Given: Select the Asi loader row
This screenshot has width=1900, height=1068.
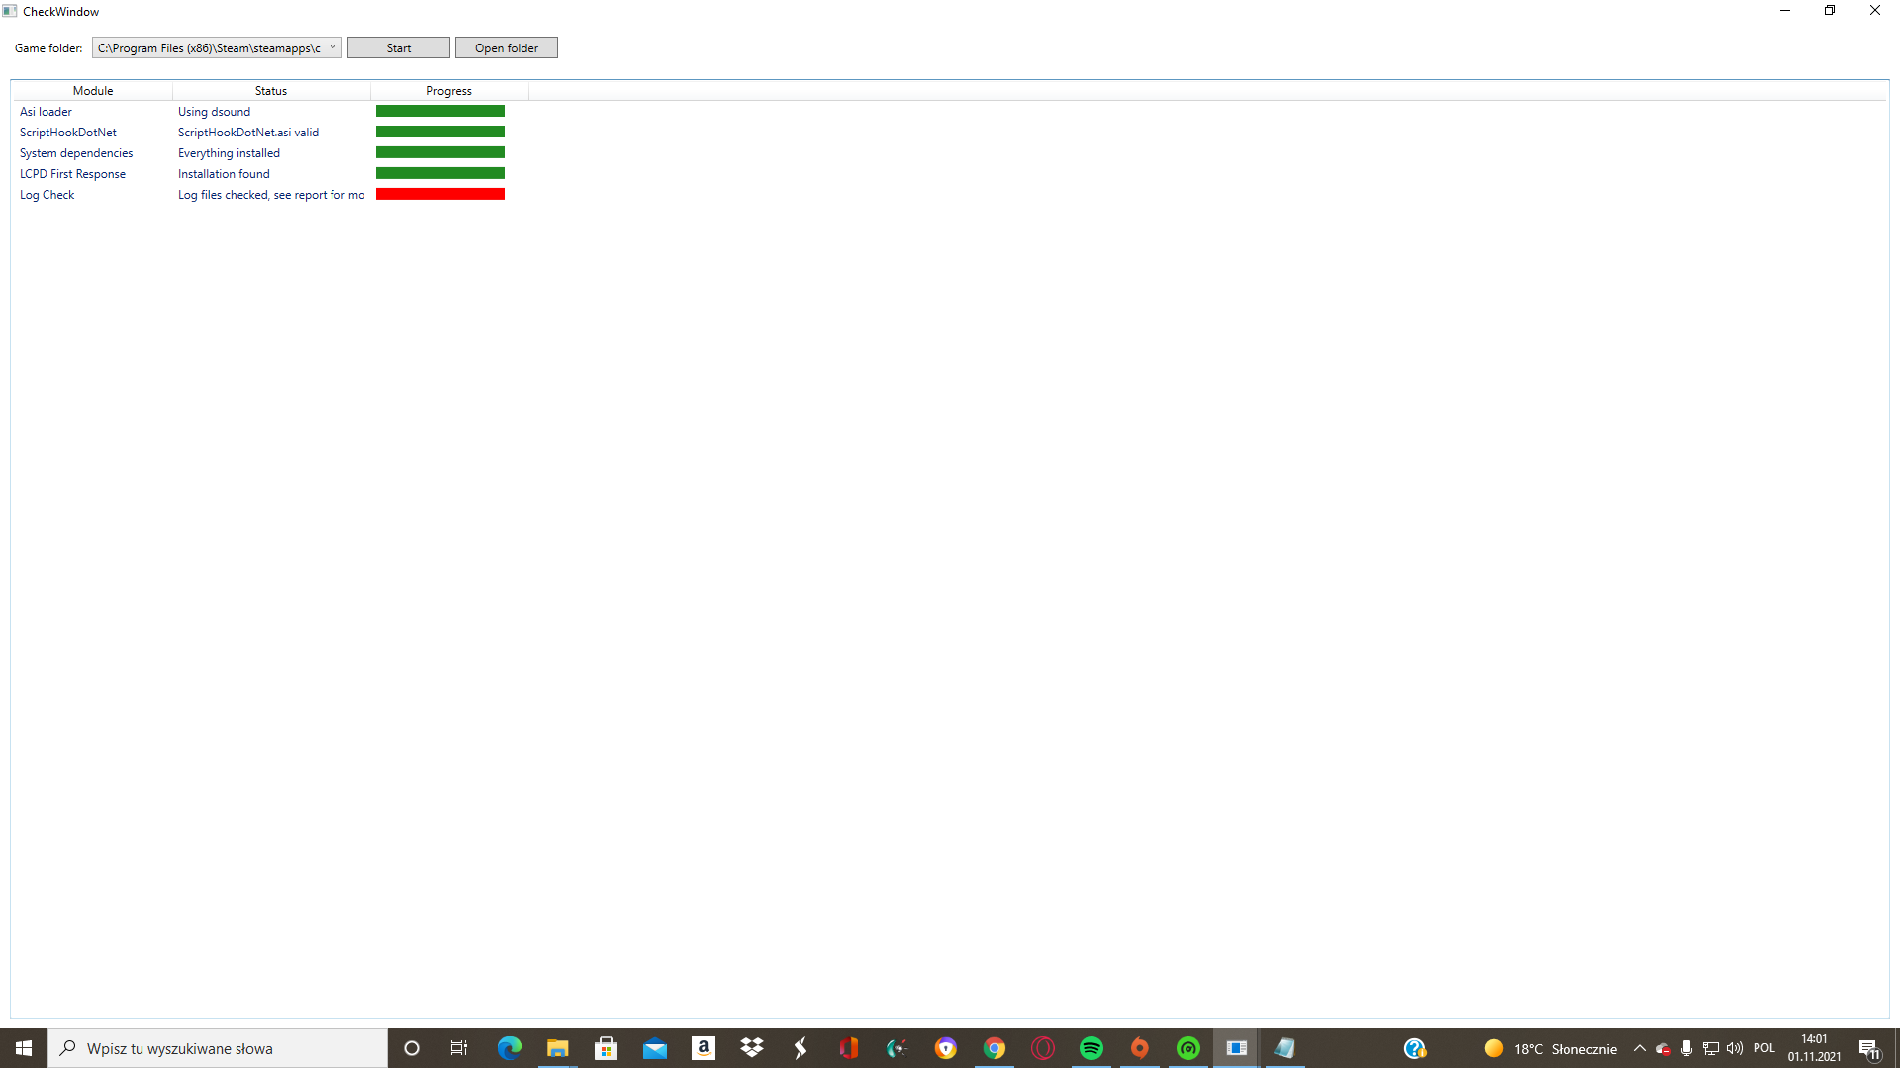Looking at the screenshot, I should tap(46, 112).
